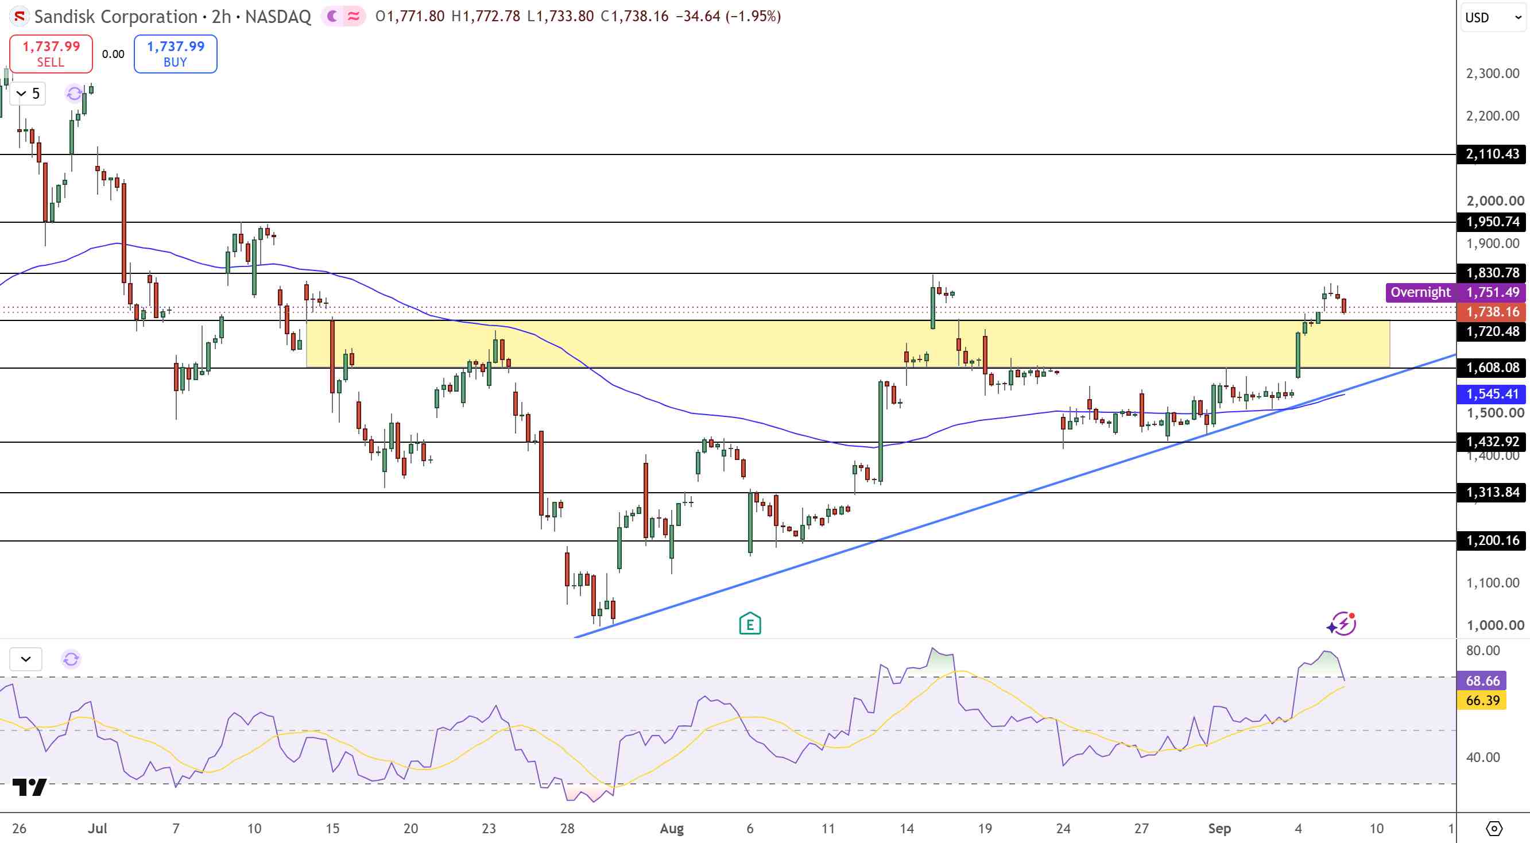Click the H1,772.78 high value
Image resolution: width=1530 pixels, height=843 pixels.
[486, 16]
